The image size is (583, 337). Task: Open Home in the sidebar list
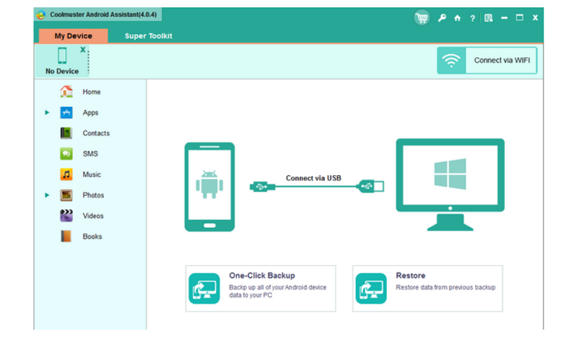point(91,92)
